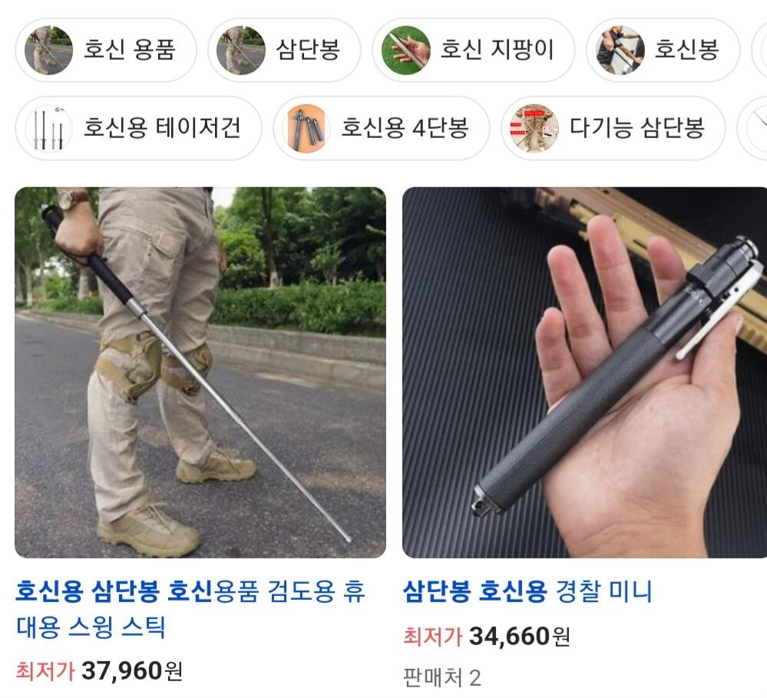Choose the 호신 지팡이 filter chip text
The image size is (767, 698).
tap(497, 50)
